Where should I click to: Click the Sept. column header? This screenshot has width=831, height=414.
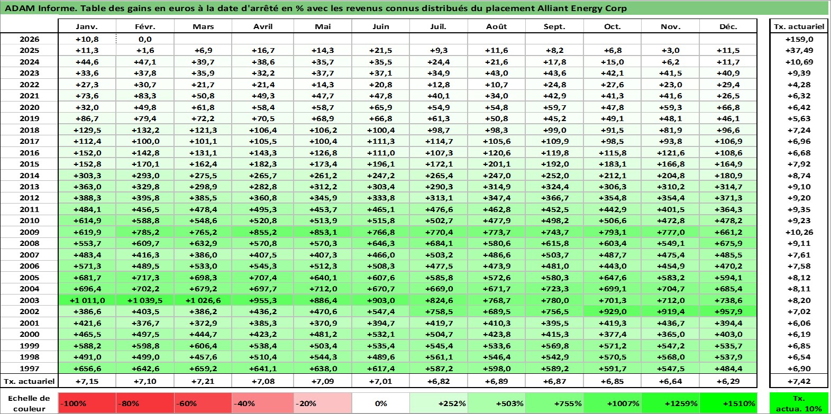point(554,26)
